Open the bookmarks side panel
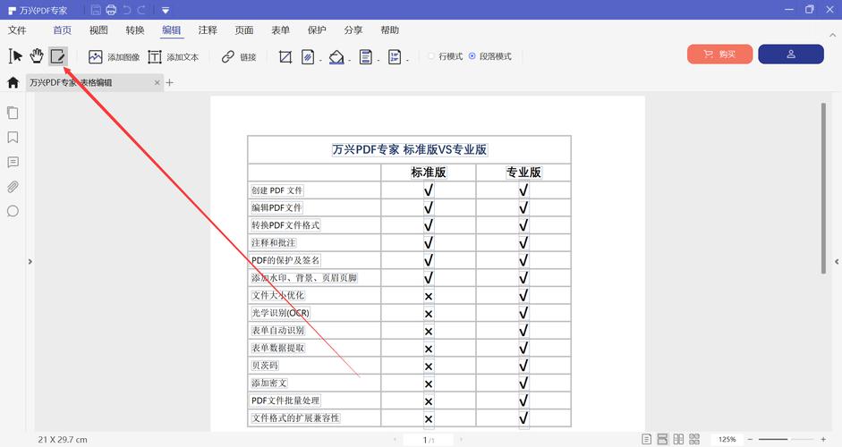The width and height of the screenshot is (842, 447). [x=13, y=138]
